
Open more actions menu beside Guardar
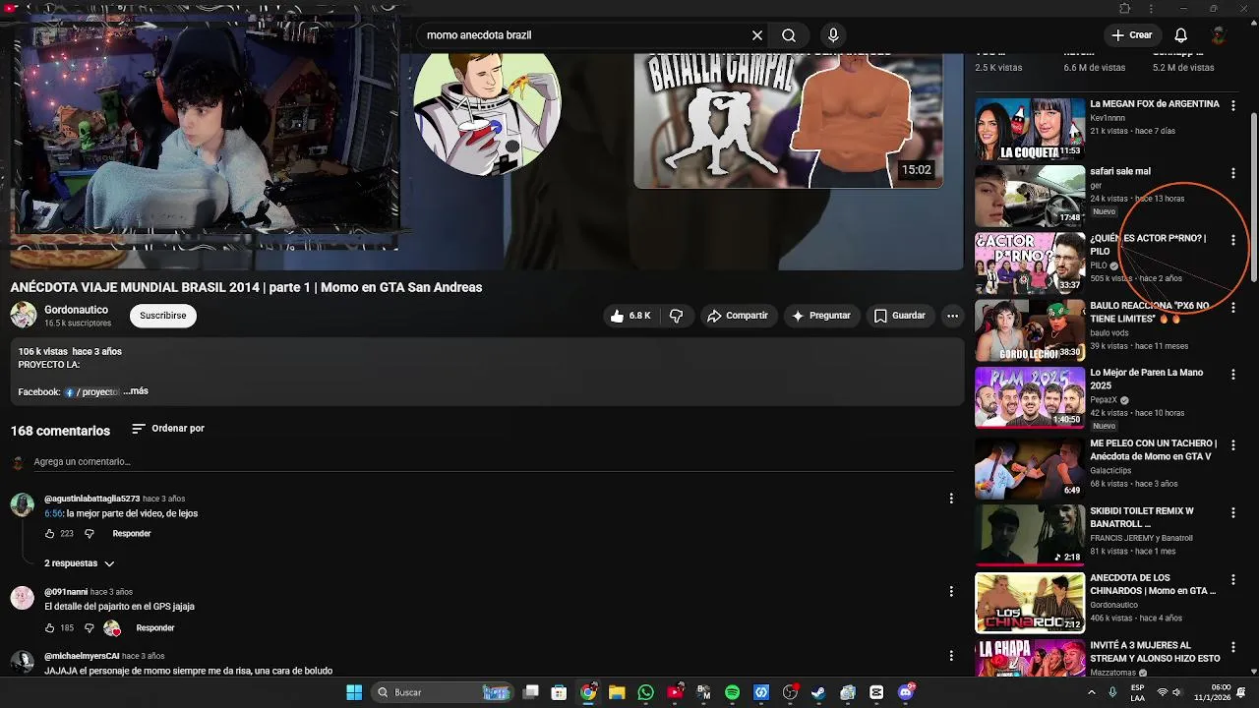(x=952, y=316)
